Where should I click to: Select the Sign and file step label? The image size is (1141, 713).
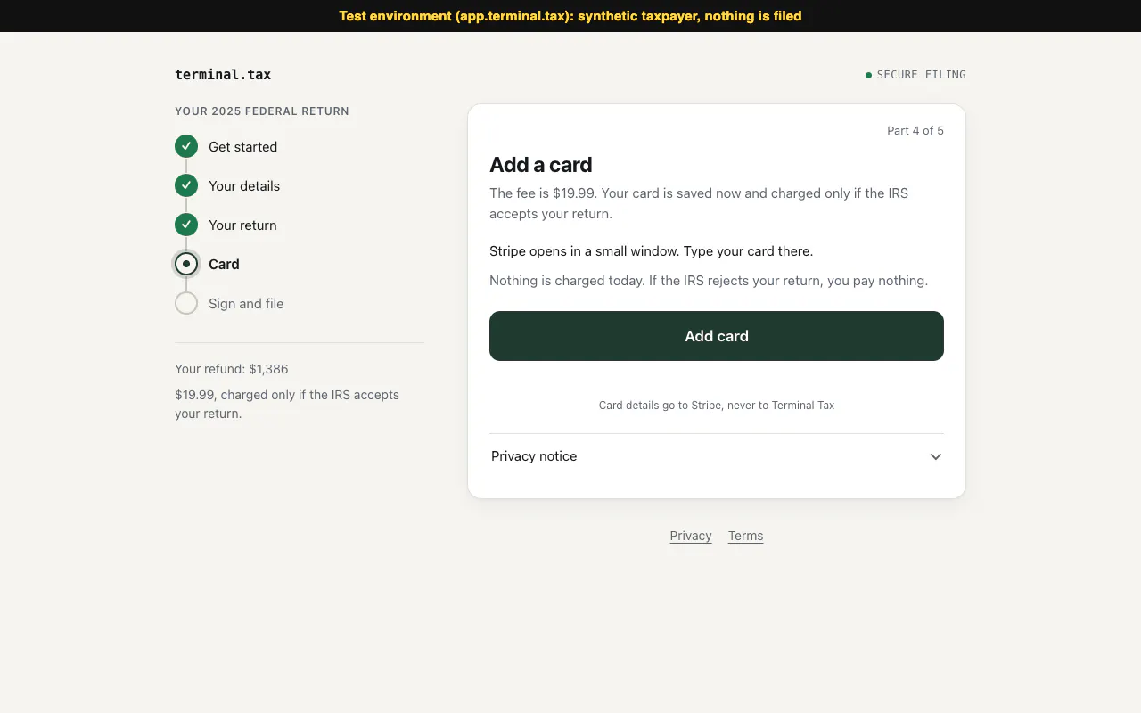pyautogui.click(x=246, y=304)
